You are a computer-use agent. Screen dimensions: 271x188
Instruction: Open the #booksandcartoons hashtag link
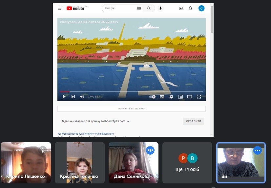click(x=68, y=134)
